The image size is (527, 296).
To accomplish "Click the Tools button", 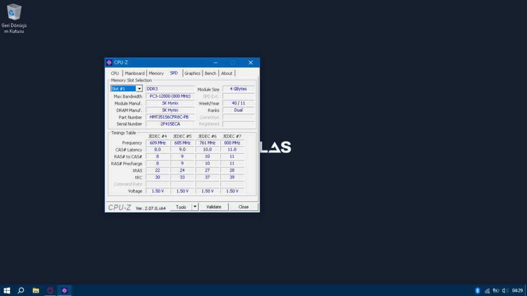I will coord(181,207).
